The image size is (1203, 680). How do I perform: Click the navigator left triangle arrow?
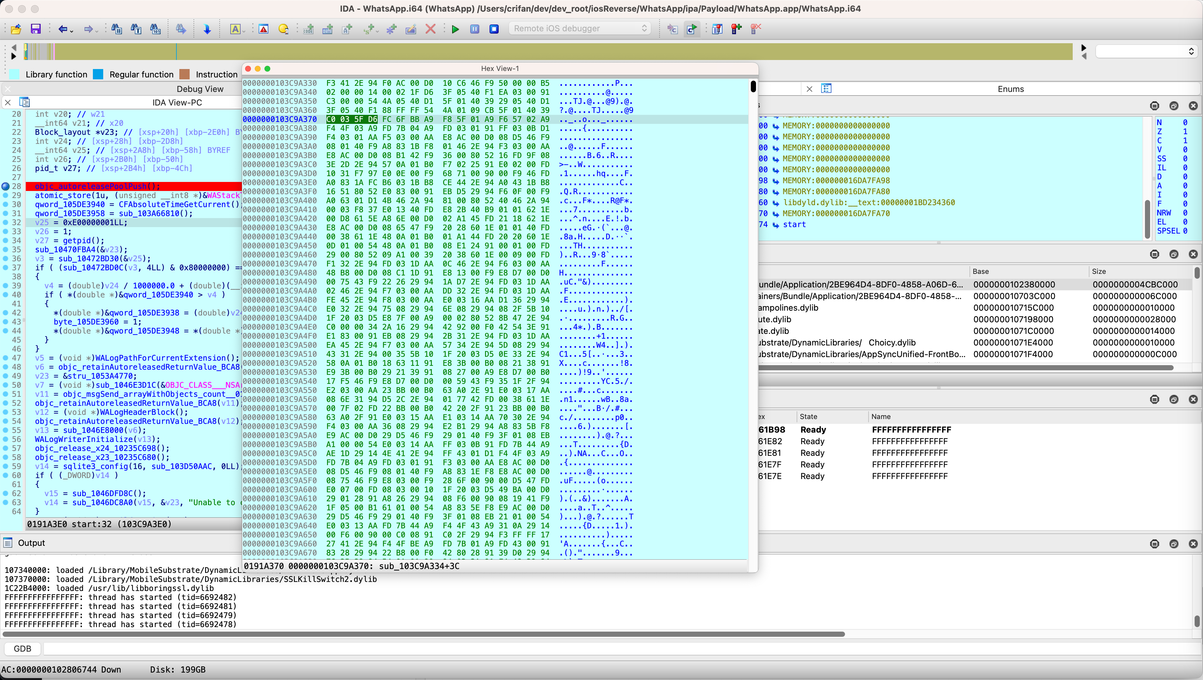tap(14, 47)
